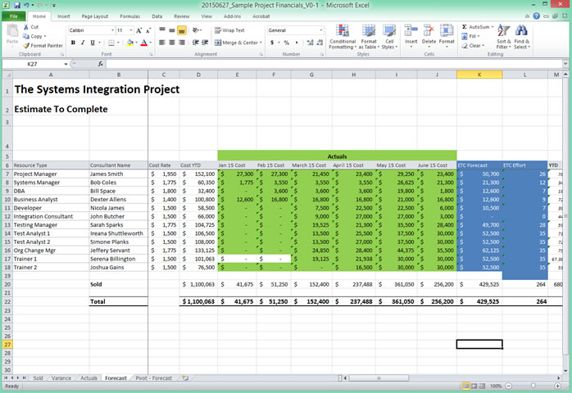The image size is (572, 393).
Task: Switch to the Data ribbon tab
Action: point(157,16)
